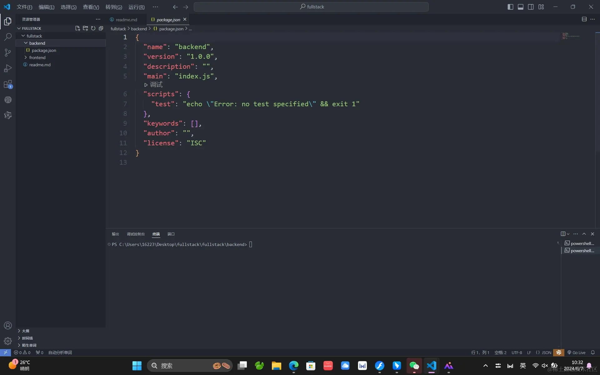Screen dimensions: 600x375
Task: Switch to the 输出 output panel tab
Action: point(115,234)
